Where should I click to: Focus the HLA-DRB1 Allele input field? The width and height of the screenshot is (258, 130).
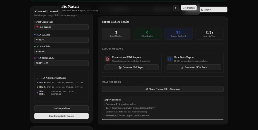point(61,63)
